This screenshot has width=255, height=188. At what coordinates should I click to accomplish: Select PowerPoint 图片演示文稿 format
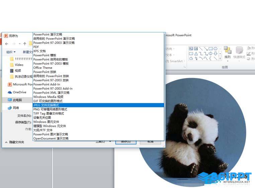98,134
